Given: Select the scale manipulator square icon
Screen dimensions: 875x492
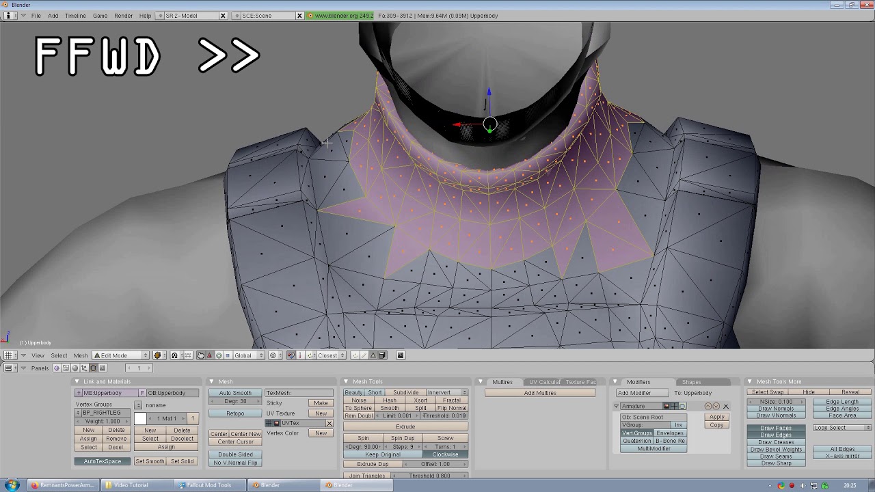Looking at the screenshot, I should click(228, 355).
